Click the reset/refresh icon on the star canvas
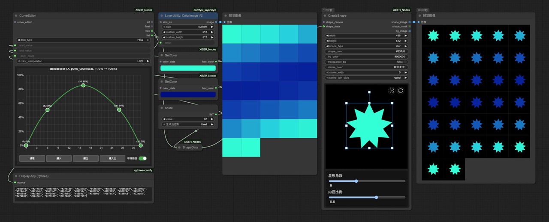This screenshot has width=549, height=222. point(401,91)
